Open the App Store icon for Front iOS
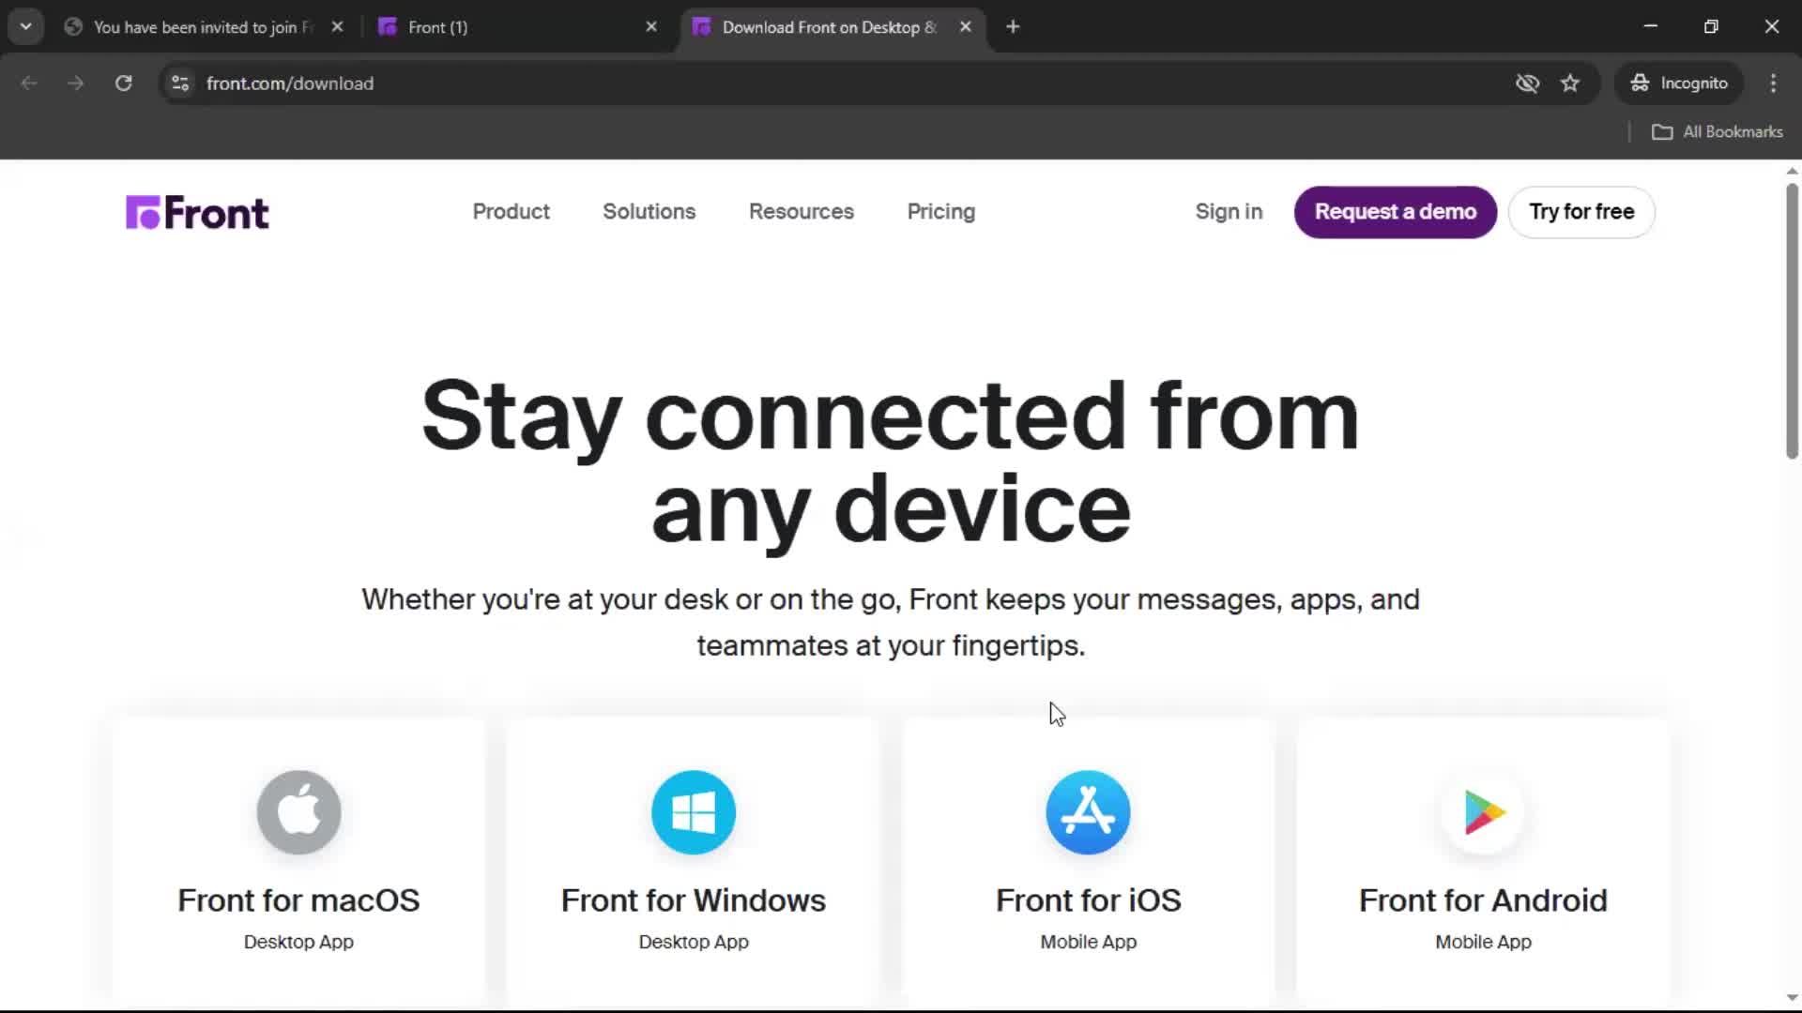The width and height of the screenshot is (1802, 1013). [x=1087, y=811]
